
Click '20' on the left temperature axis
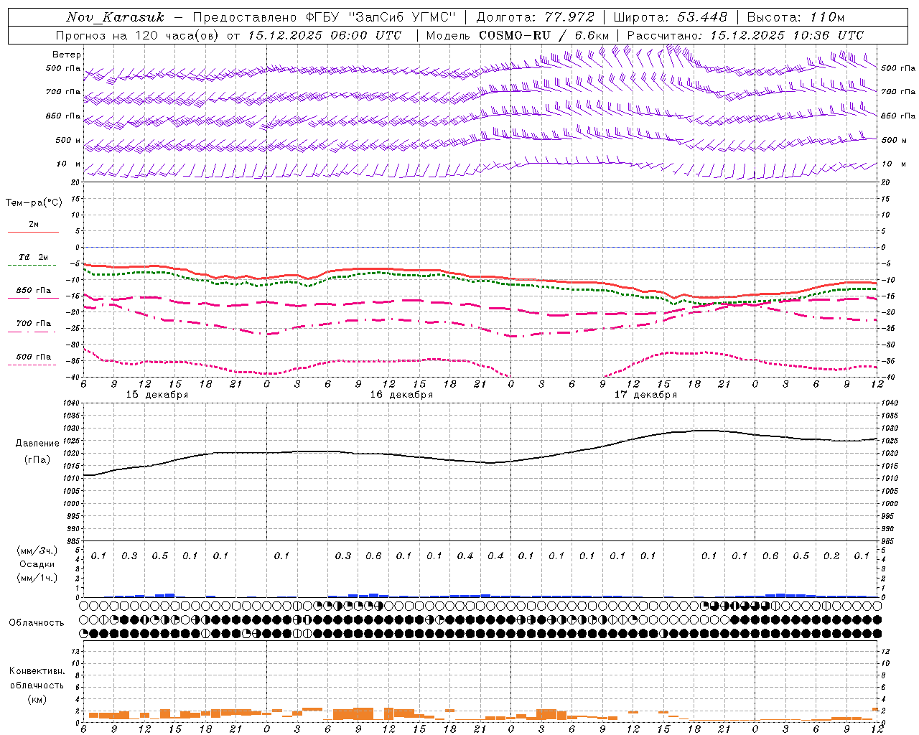pos(75,182)
